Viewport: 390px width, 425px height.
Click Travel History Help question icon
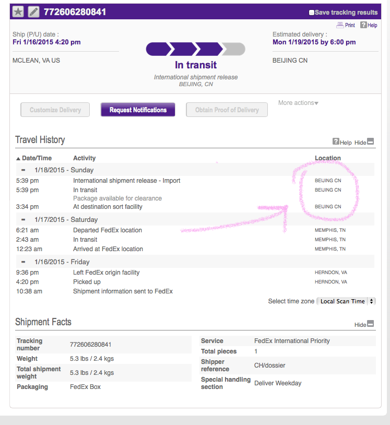pos(336,141)
